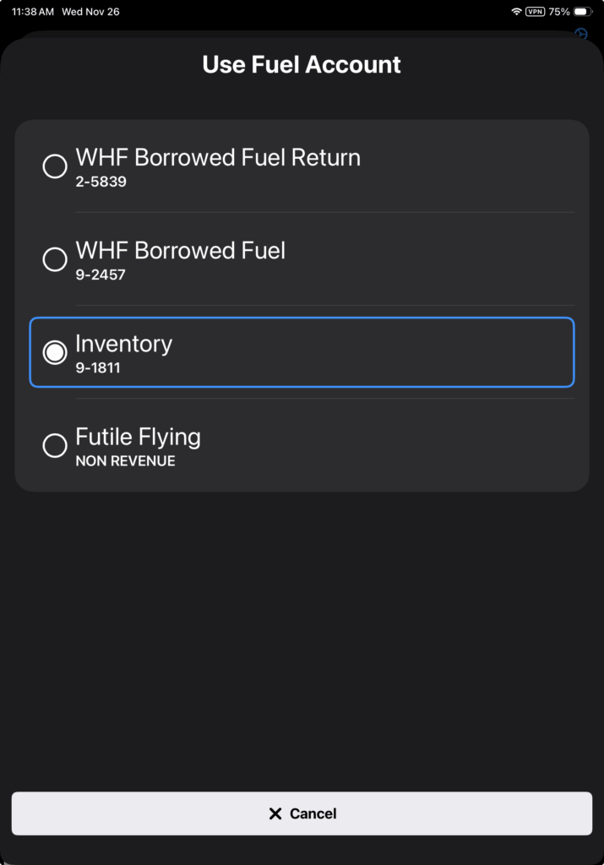Tap the 11:38 AM clock in the status bar
This screenshot has width=604, height=865.
point(33,12)
